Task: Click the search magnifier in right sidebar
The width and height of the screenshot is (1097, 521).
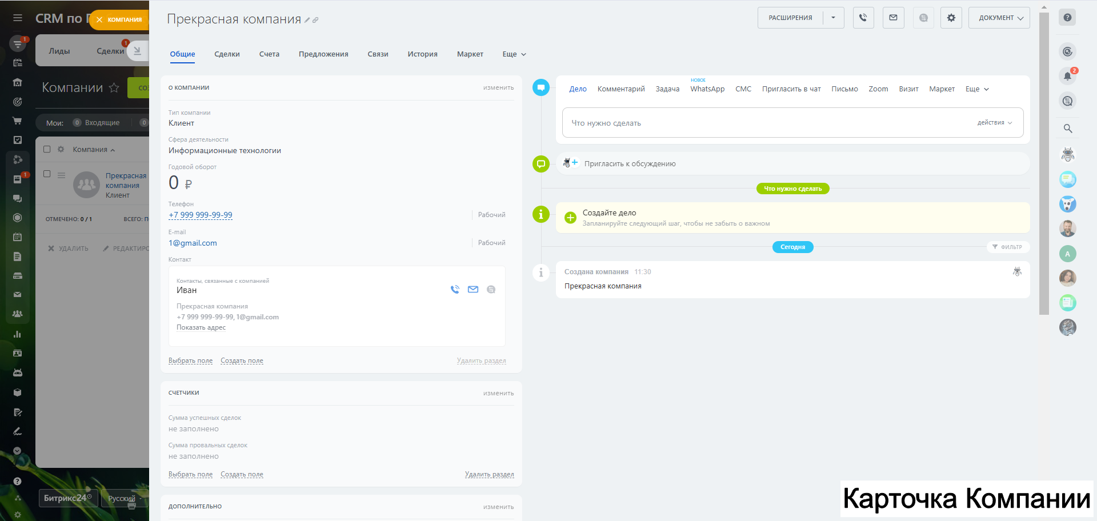Action: (x=1067, y=129)
